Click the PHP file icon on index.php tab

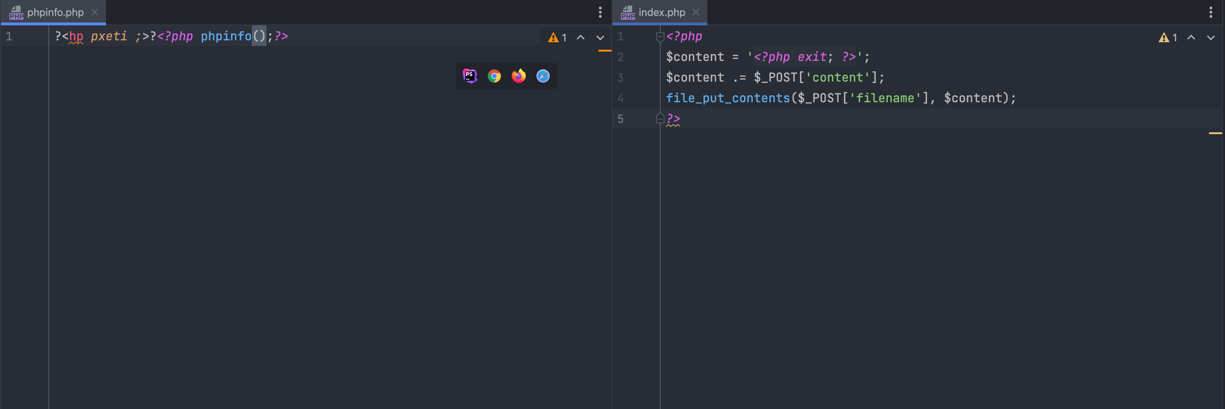(x=628, y=12)
